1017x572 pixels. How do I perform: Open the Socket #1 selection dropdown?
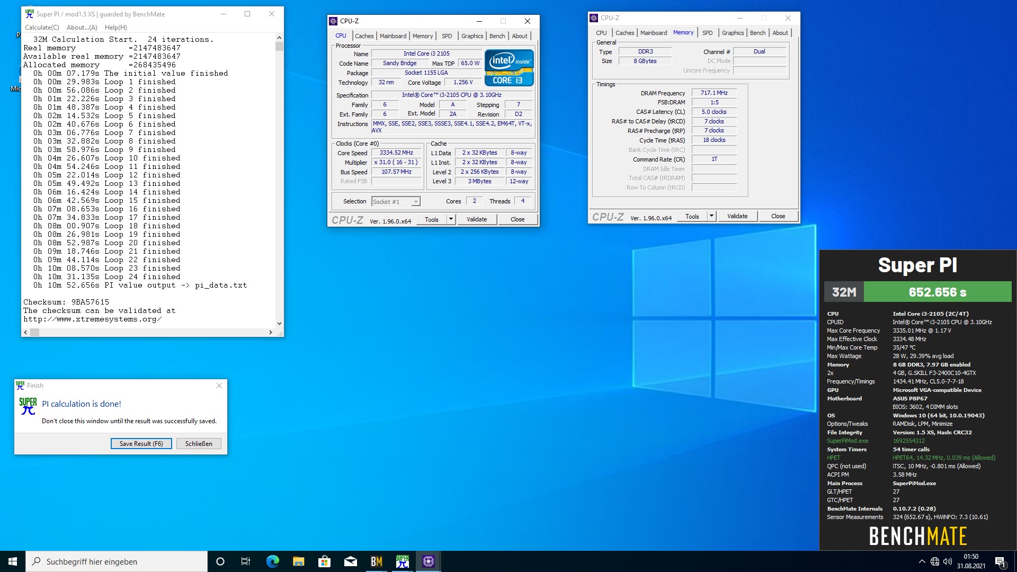point(396,201)
